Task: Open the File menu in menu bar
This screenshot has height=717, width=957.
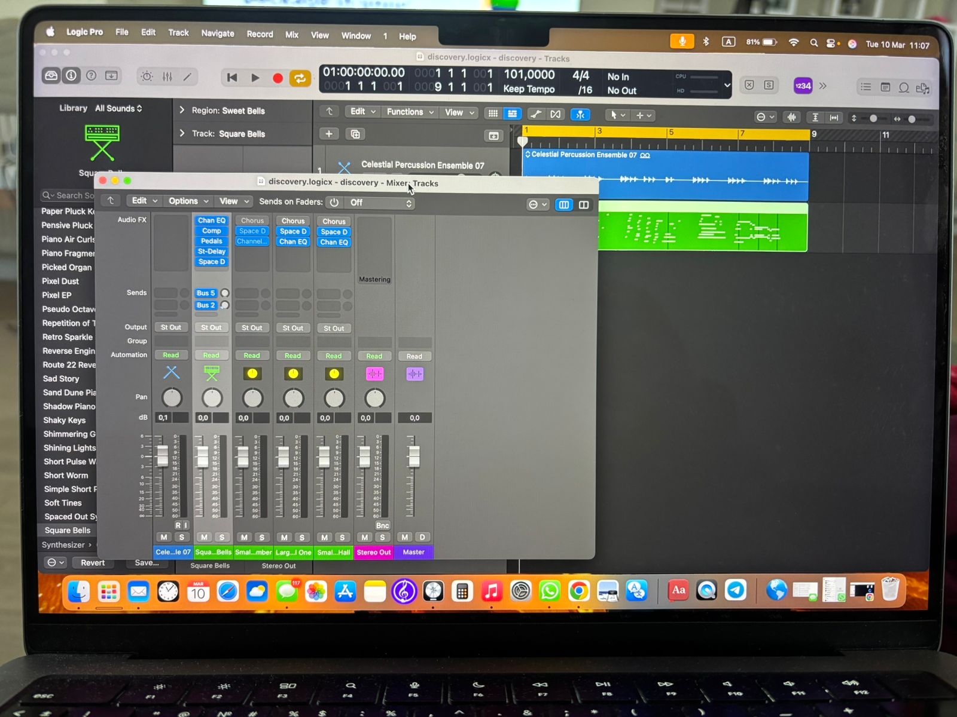Action: click(122, 32)
